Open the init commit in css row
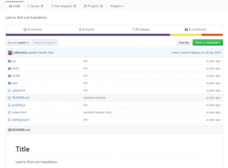This screenshot has width=228, height=168. (x=85, y=61)
